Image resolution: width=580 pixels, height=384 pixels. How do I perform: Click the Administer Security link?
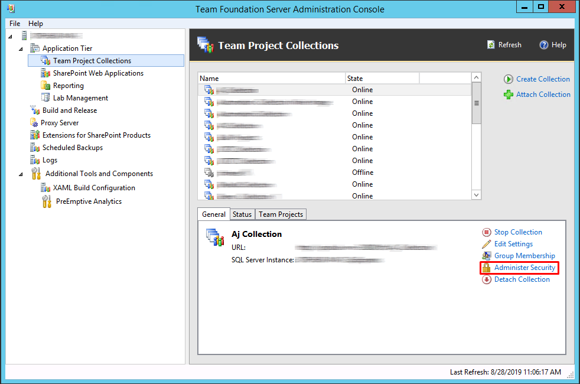524,268
